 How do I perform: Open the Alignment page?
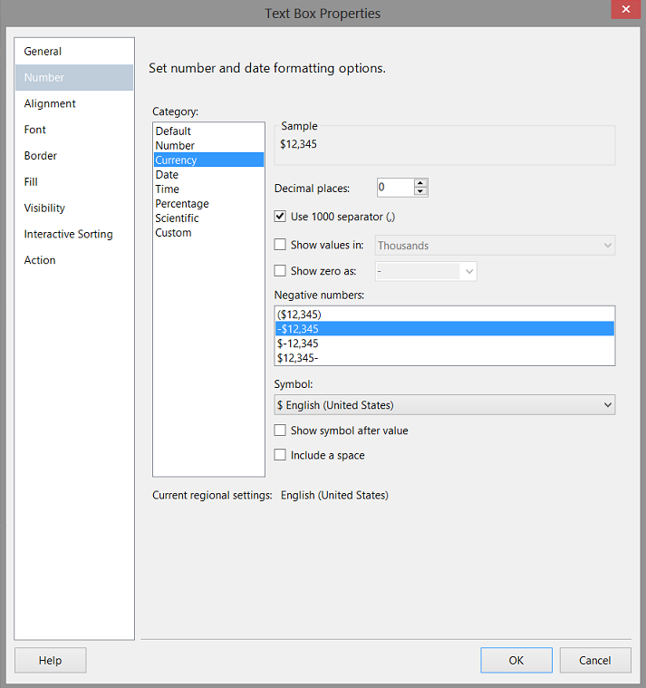(50, 103)
